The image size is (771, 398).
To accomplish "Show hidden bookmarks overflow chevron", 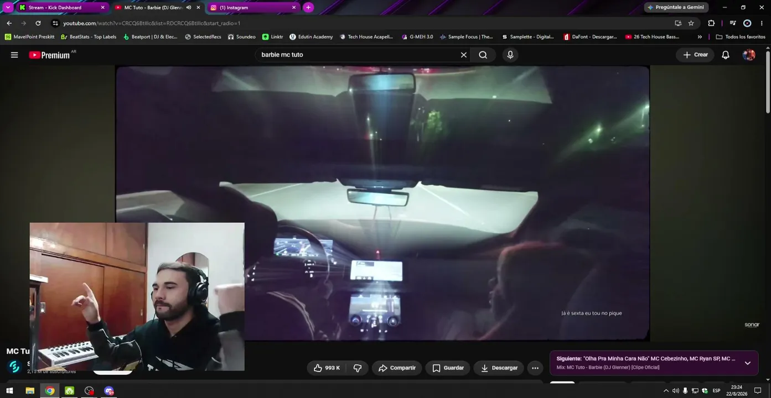I will click(x=700, y=37).
